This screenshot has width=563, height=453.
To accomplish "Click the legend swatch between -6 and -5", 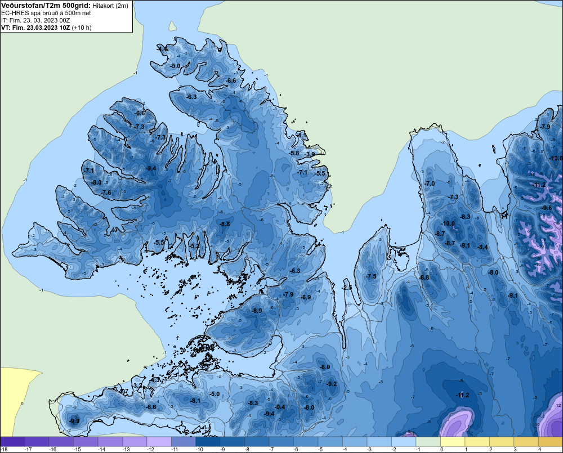I will tap(306, 442).
